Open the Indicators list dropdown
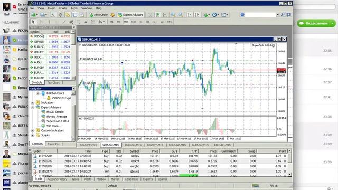Screen dimensions: 338x190 (206, 15)
